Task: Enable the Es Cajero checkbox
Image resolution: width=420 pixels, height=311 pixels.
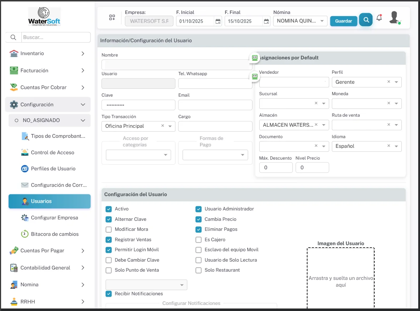Action: coord(199,240)
